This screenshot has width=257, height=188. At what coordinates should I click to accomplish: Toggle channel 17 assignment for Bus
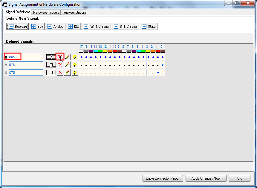click(x=81, y=57)
